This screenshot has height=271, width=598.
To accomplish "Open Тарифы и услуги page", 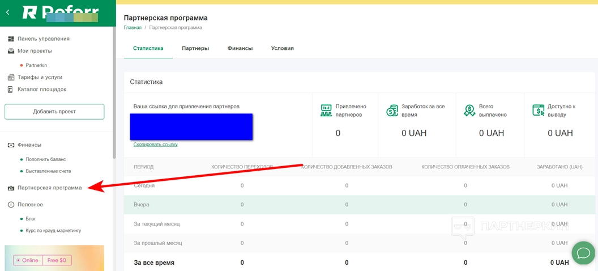I will pyautogui.click(x=40, y=77).
